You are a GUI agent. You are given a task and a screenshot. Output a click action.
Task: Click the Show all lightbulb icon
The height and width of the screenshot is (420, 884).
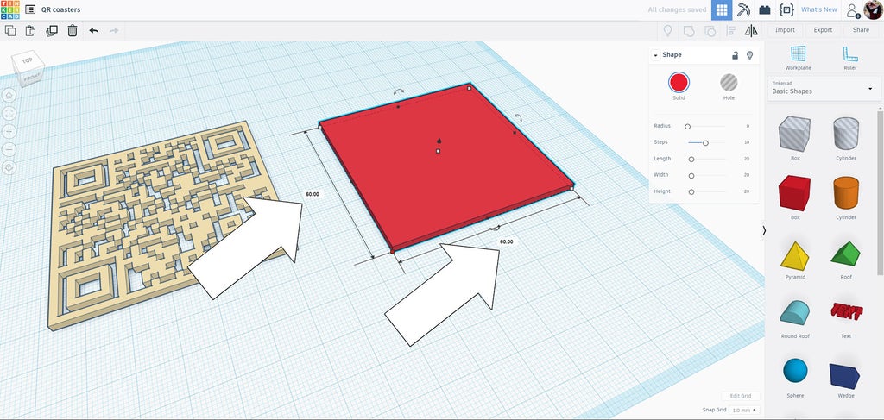point(667,30)
